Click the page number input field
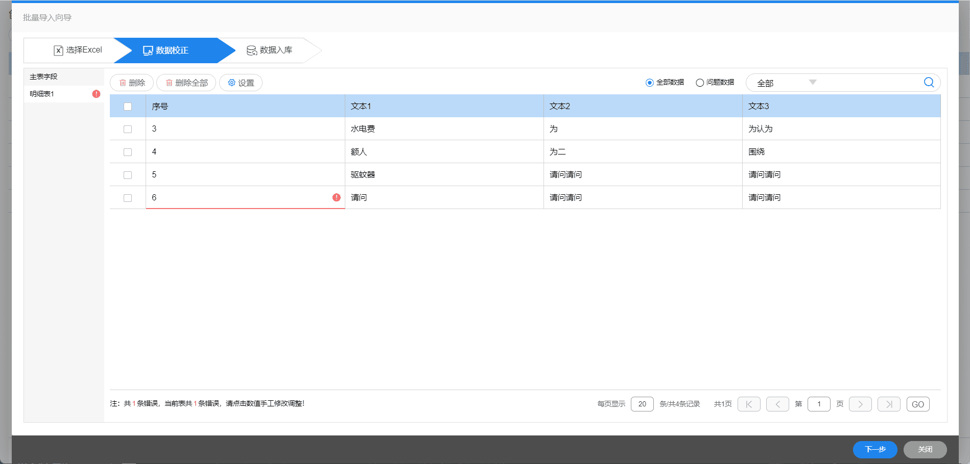This screenshot has width=970, height=464. point(819,404)
